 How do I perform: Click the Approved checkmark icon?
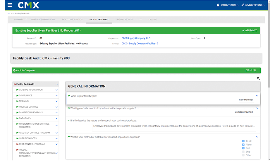(x=243, y=30)
